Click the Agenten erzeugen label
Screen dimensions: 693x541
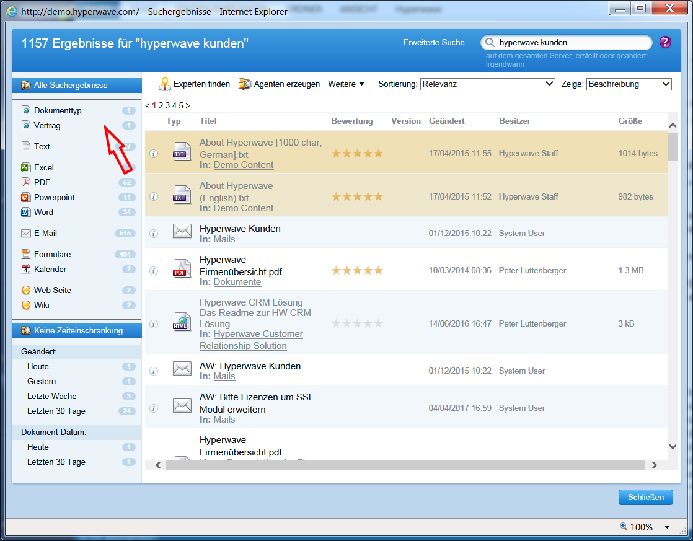point(287,84)
